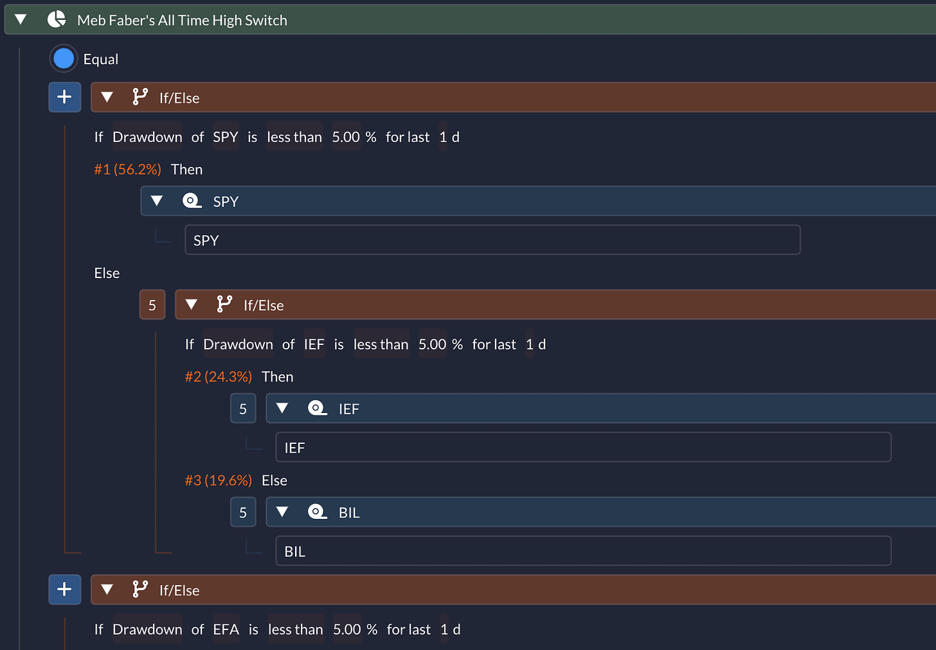Click the branch icon on the nested IEF If/Else
The height and width of the screenshot is (650, 936).
tap(224, 304)
